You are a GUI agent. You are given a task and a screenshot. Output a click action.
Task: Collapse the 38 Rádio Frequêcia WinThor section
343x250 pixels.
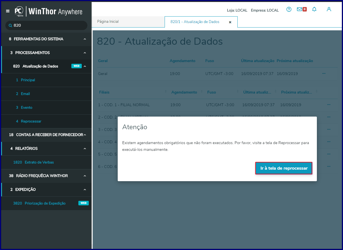pos(85,176)
